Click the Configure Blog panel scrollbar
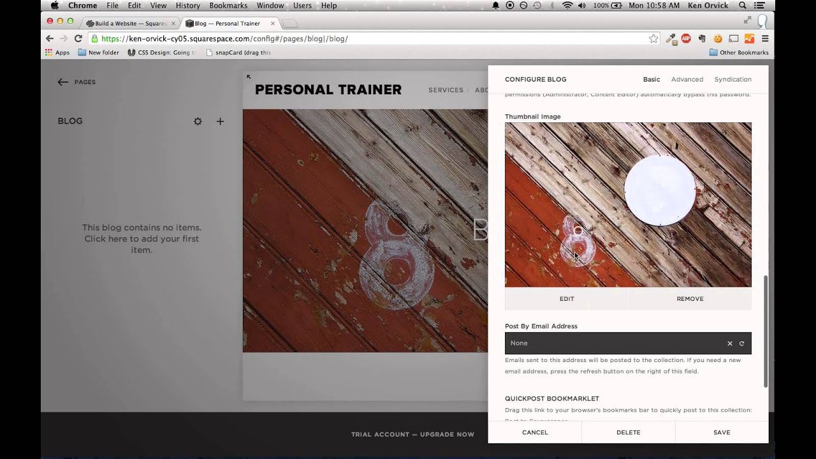The width and height of the screenshot is (816, 459). pos(766,330)
